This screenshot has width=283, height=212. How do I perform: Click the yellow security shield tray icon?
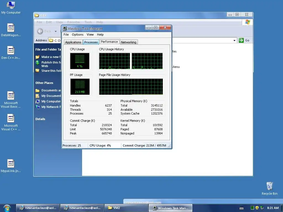pyautogui.click(x=257, y=208)
